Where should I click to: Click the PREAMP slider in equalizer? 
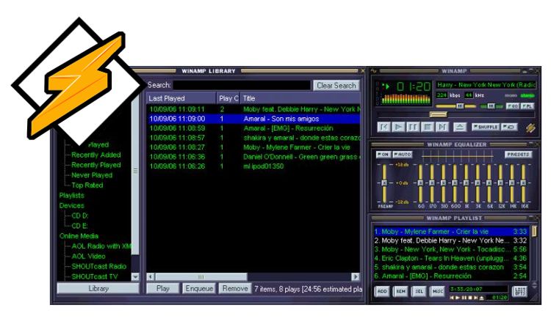click(x=384, y=183)
